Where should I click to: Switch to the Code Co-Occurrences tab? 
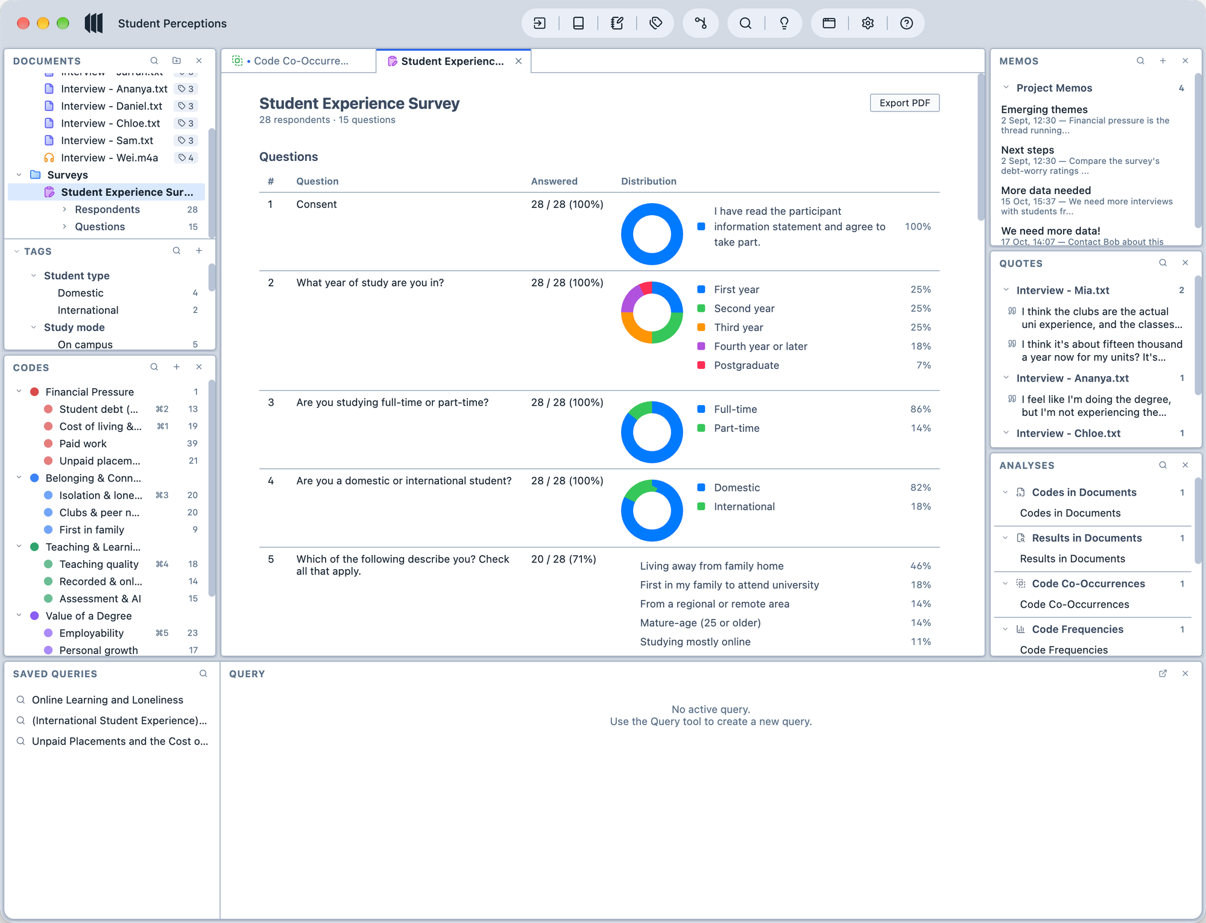pos(298,61)
